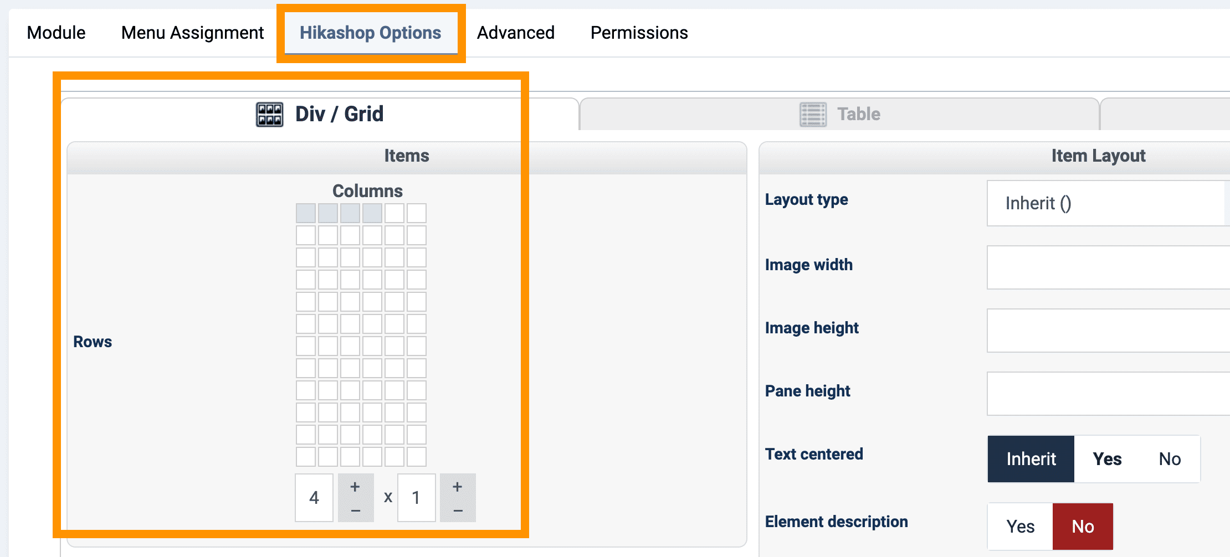Switch to the Table layout tab

pos(839,114)
